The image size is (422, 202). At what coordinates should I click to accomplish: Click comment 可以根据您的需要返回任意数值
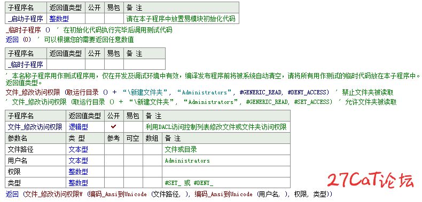pos(89,40)
